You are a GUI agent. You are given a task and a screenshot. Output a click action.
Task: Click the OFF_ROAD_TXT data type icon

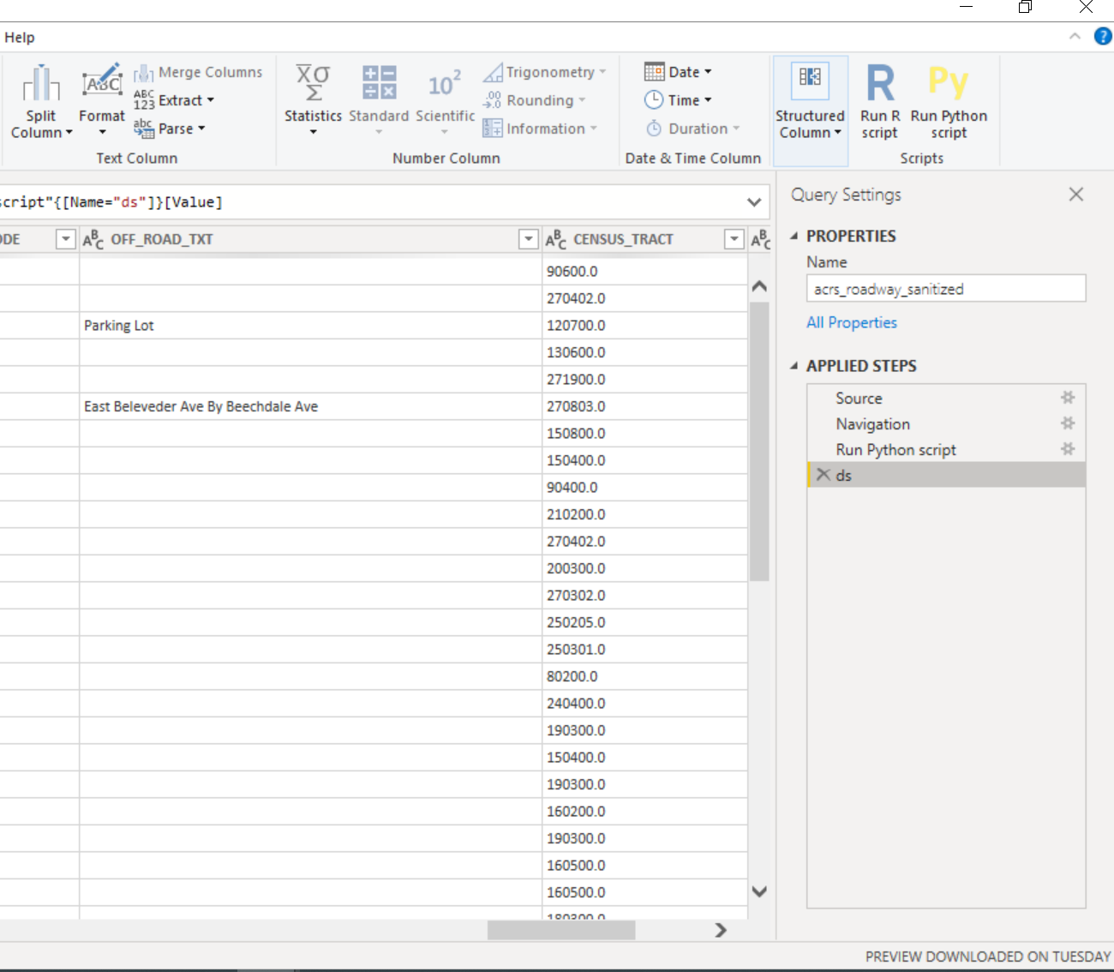tap(93, 239)
